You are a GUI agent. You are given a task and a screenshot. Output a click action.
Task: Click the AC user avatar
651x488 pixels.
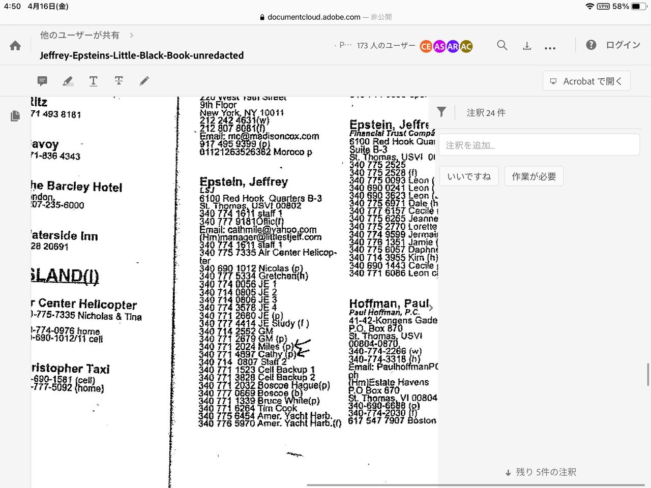(466, 46)
